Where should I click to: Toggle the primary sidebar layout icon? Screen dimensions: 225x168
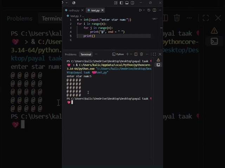121,3
